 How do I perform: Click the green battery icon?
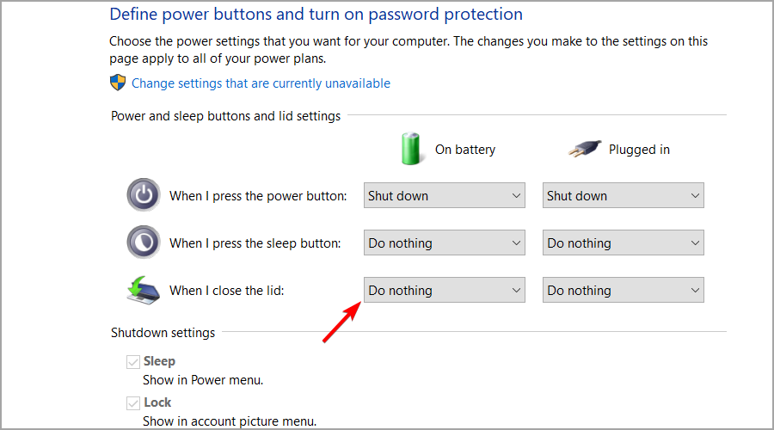pyautogui.click(x=412, y=149)
